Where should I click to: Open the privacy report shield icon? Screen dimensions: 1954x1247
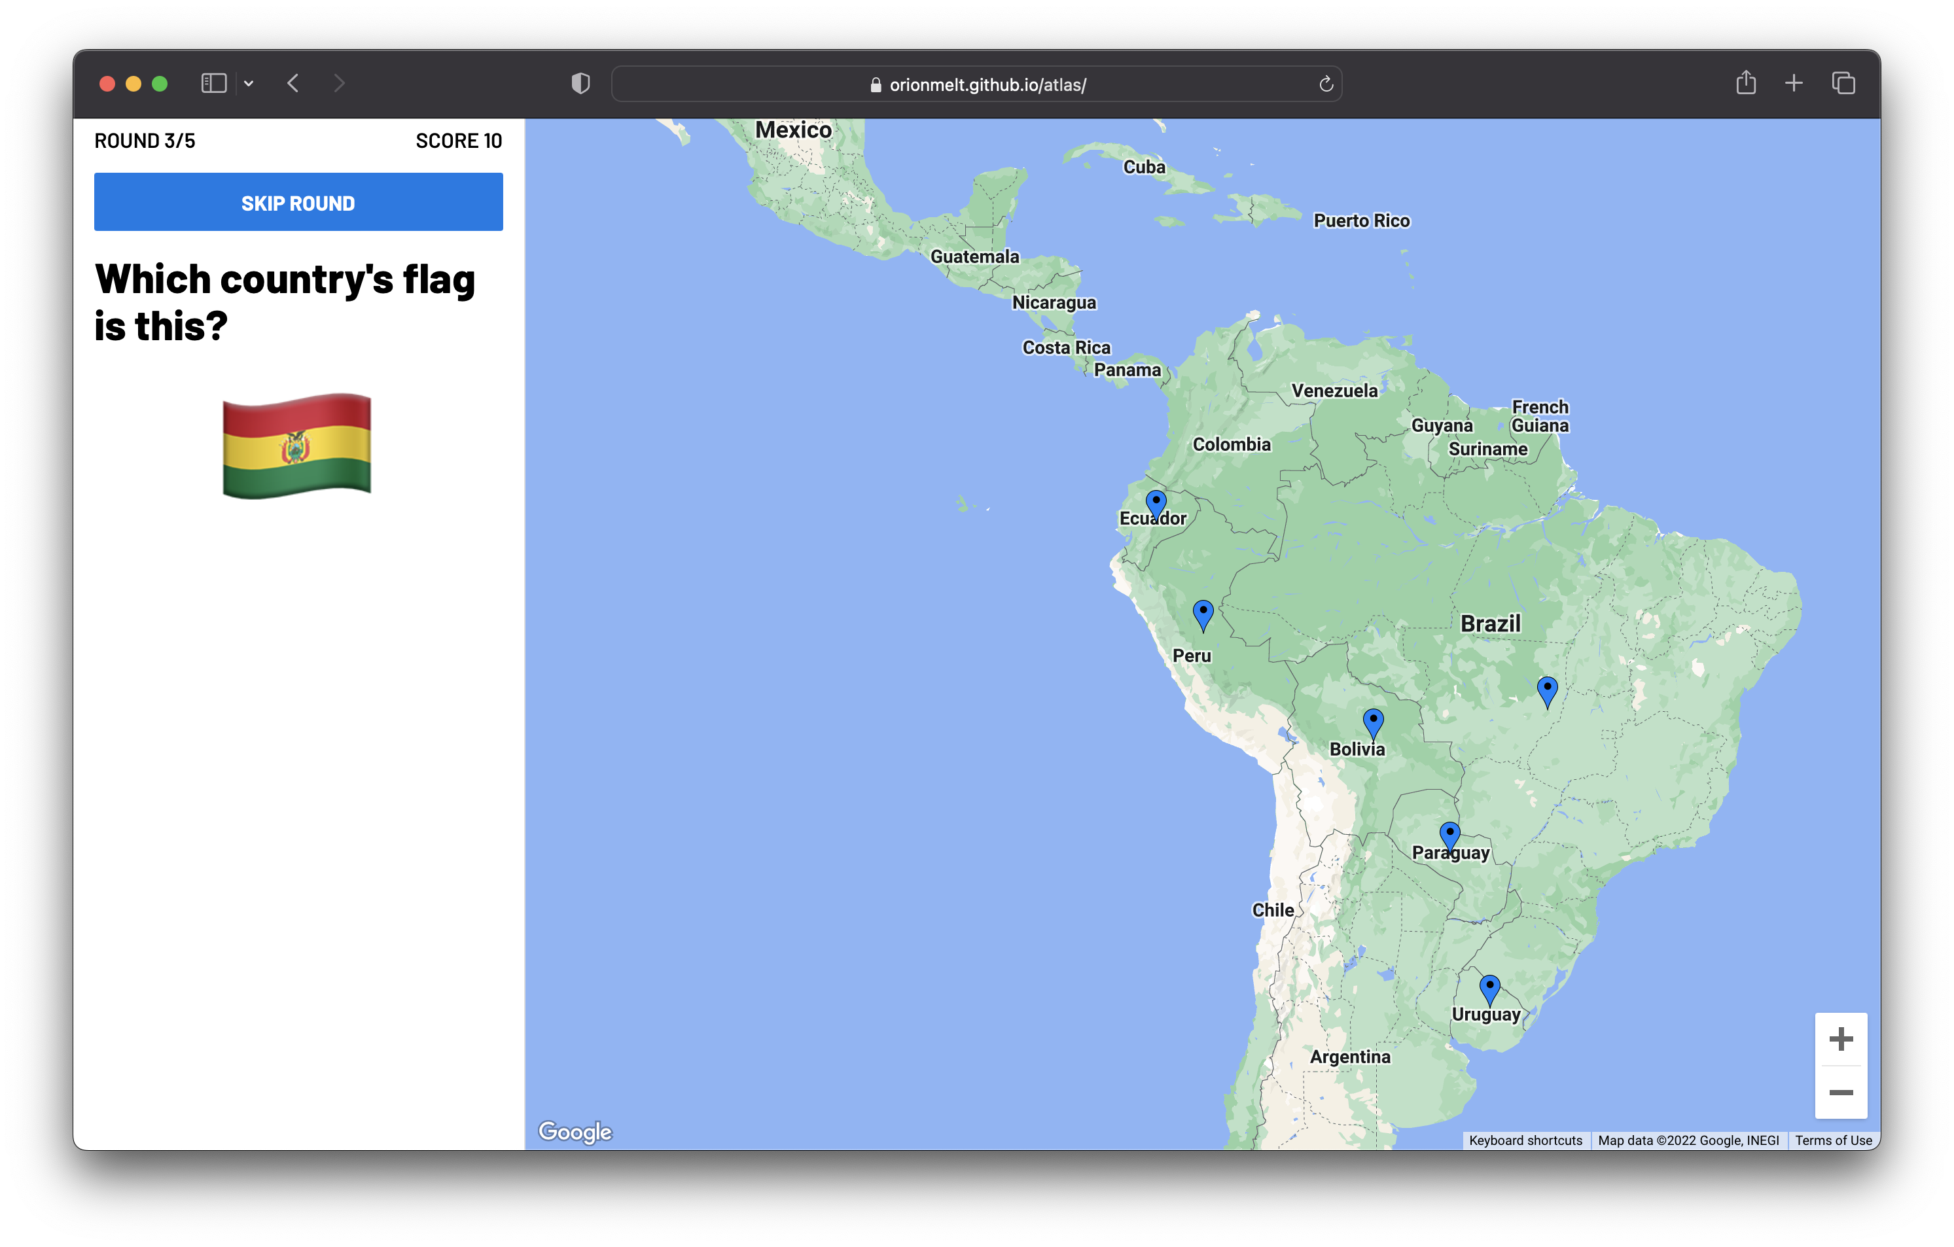coord(580,84)
